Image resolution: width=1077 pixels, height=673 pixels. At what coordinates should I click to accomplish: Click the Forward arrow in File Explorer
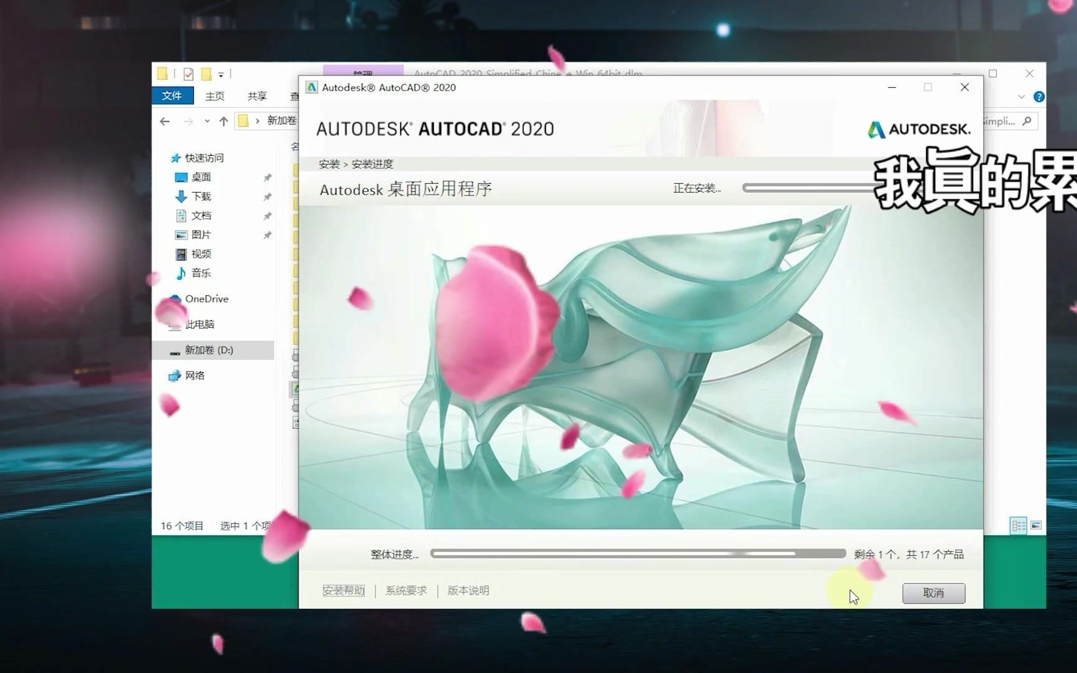click(x=188, y=121)
